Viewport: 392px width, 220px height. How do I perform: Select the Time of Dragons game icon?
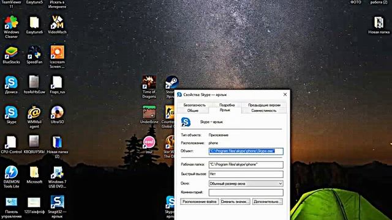(x=149, y=82)
